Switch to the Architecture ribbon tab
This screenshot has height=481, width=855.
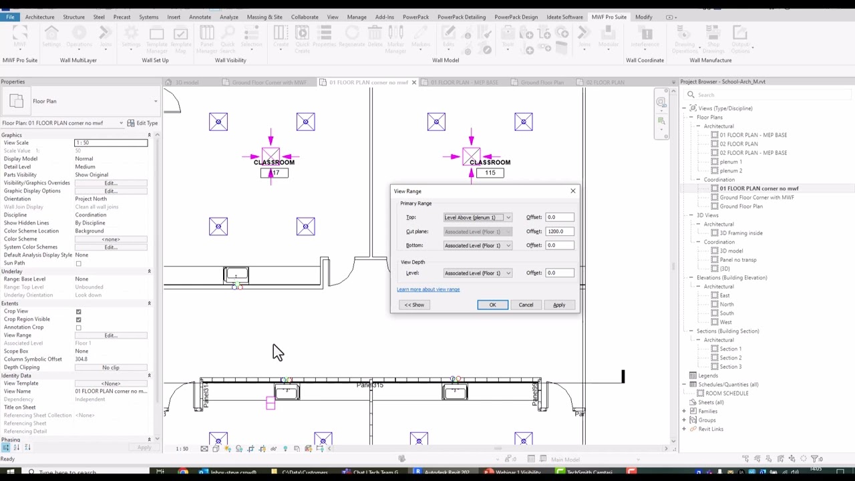pos(39,17)
